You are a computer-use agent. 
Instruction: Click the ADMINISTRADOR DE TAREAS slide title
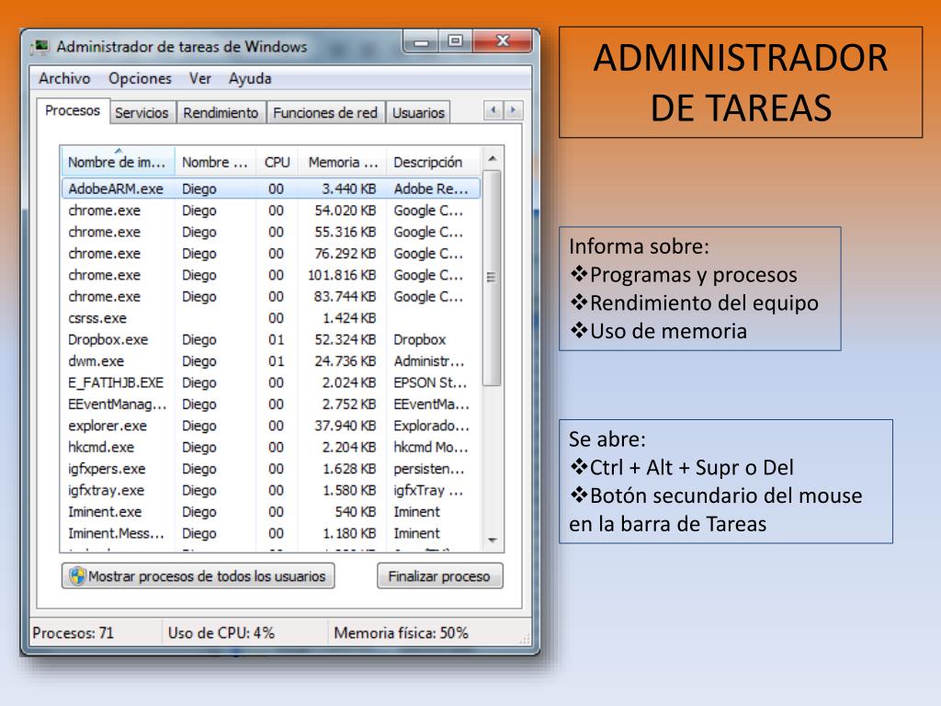coord(741,82)
